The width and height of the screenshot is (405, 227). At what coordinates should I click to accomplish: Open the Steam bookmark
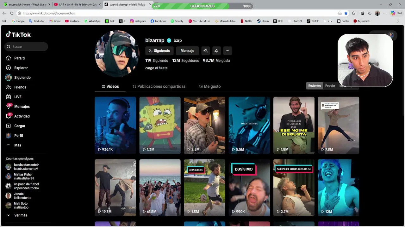263,21
